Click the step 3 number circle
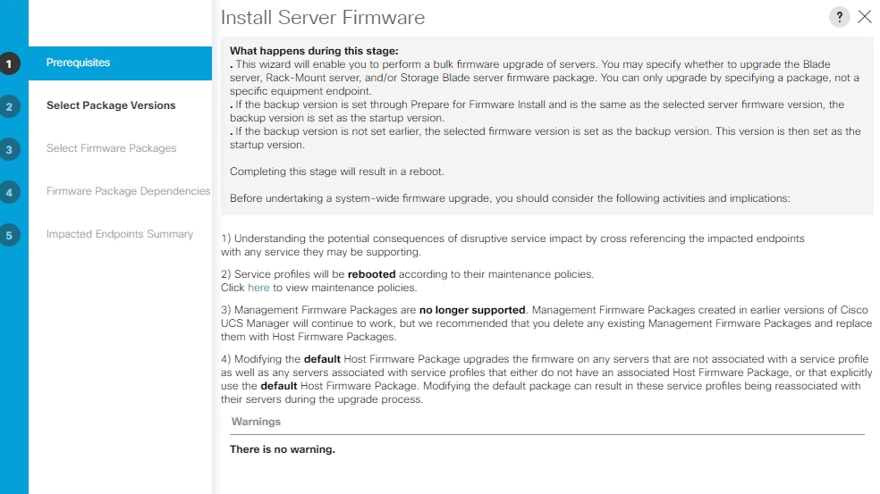Viewport: 880px width, 494px height. click(x=9, y=149)
